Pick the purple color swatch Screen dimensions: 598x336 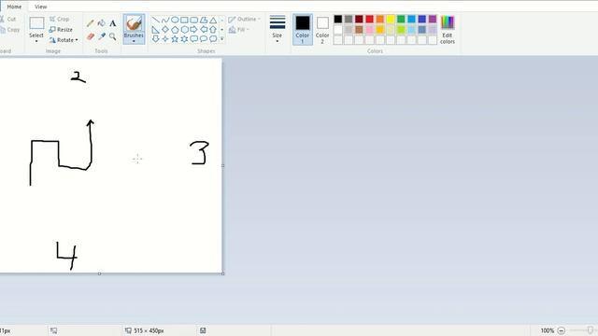433,19
